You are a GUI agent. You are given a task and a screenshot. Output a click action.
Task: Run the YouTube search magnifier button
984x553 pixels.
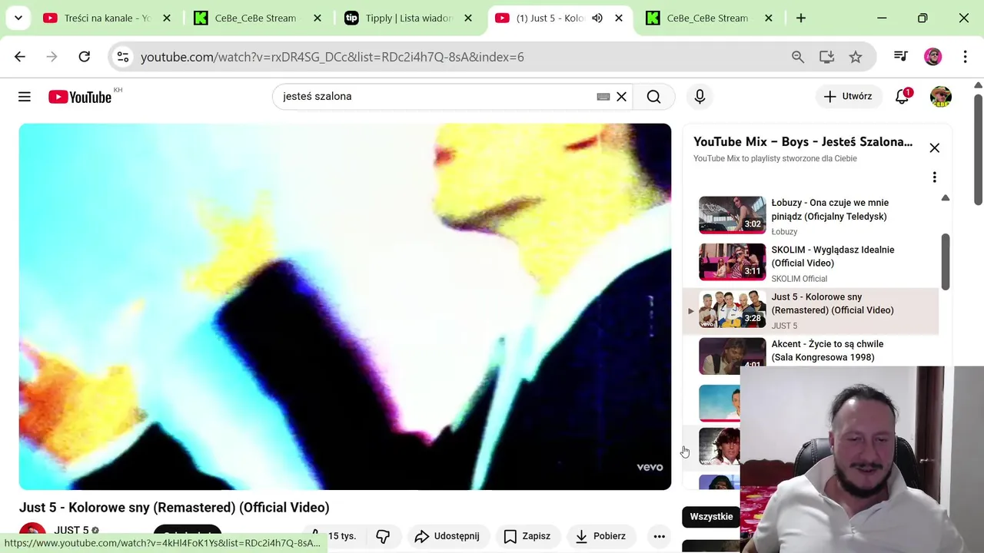click(653, 96)
